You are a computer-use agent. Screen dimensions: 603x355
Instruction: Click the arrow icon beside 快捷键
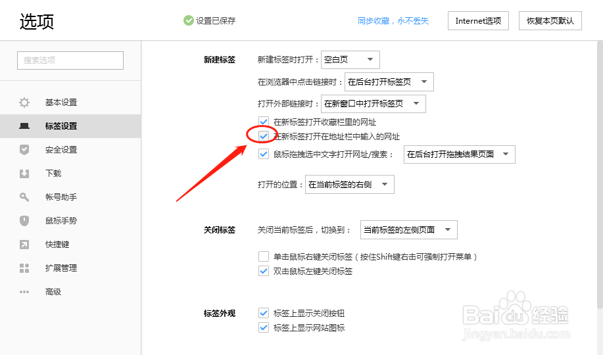pyautogui.click(x=24, y=245)
